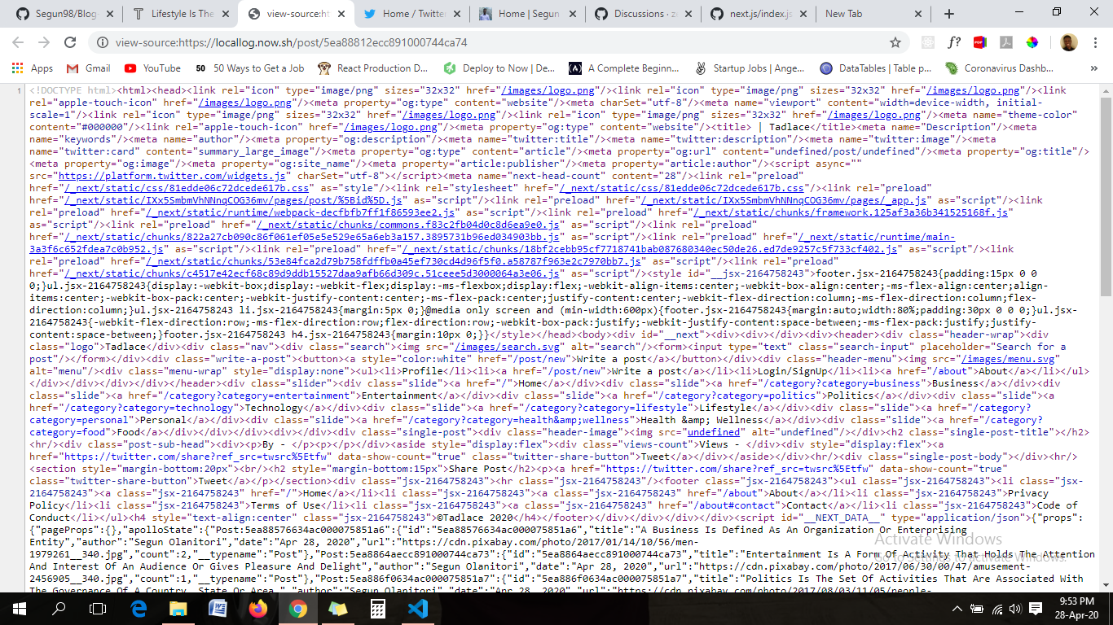Launch Microsoft Edge from the taskbar
The height and width of the screenshot is (625, 1113).
(x=139, y=607)
